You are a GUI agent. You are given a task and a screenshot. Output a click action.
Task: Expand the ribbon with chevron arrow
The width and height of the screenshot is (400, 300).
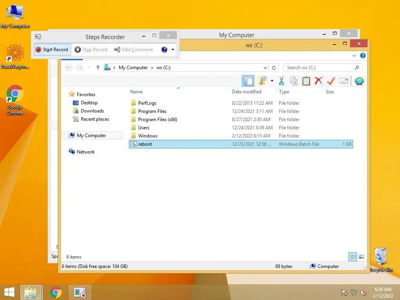(x=354, y=55)
